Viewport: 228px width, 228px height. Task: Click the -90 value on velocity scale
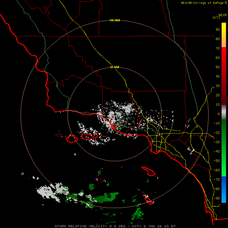[217, 198]
